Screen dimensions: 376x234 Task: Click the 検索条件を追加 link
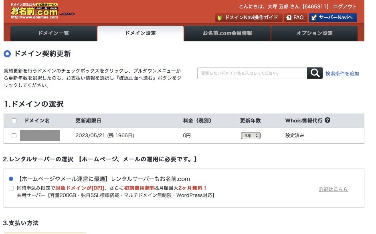[x=342, y=74]
